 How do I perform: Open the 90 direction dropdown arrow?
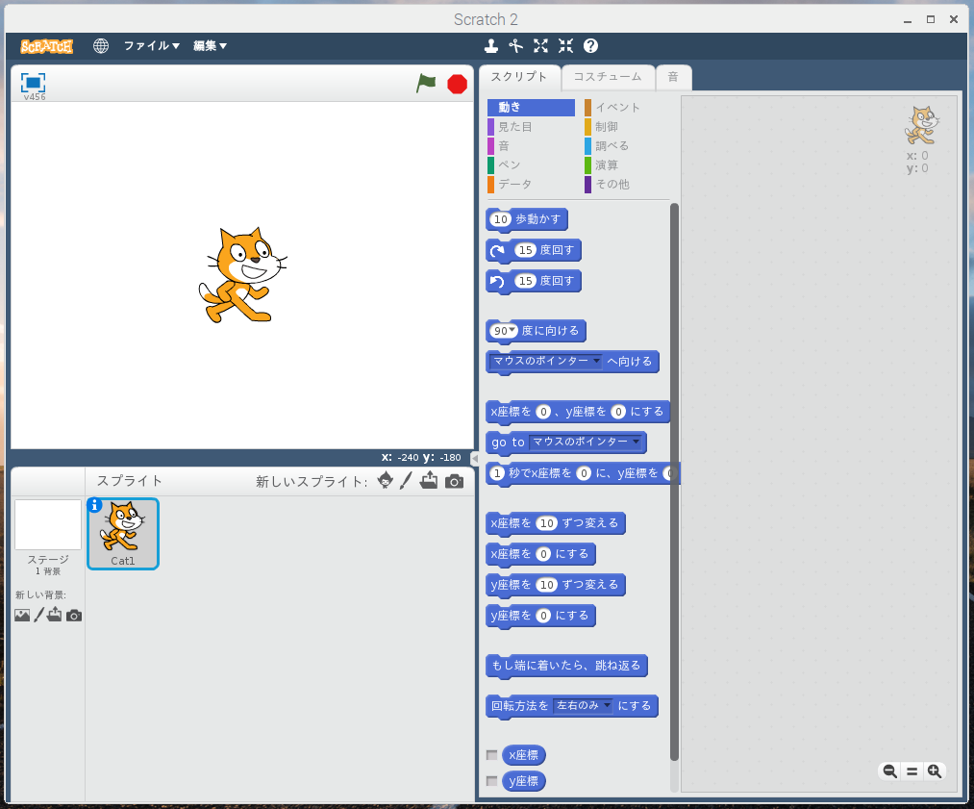pyautogui.click(x=512, y=330)
